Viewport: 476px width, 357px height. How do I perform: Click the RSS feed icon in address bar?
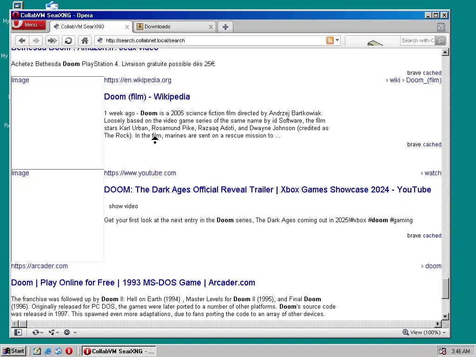pyautogui.click(x=330, y=40)
